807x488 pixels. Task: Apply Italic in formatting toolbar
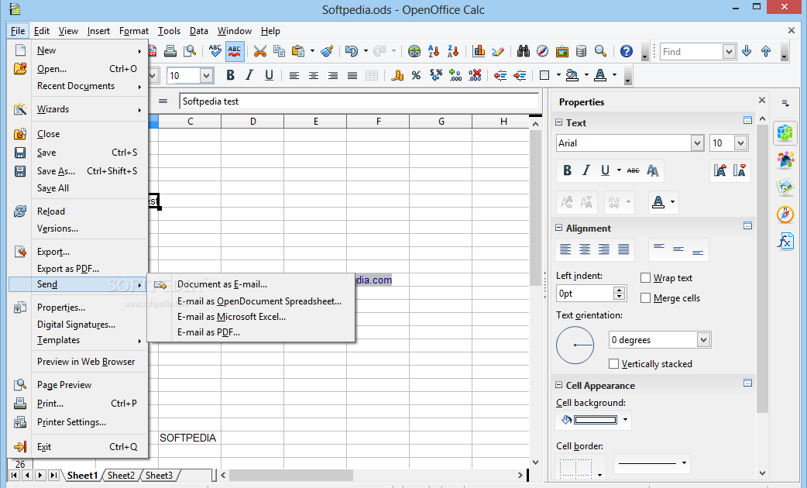[249, 75]
